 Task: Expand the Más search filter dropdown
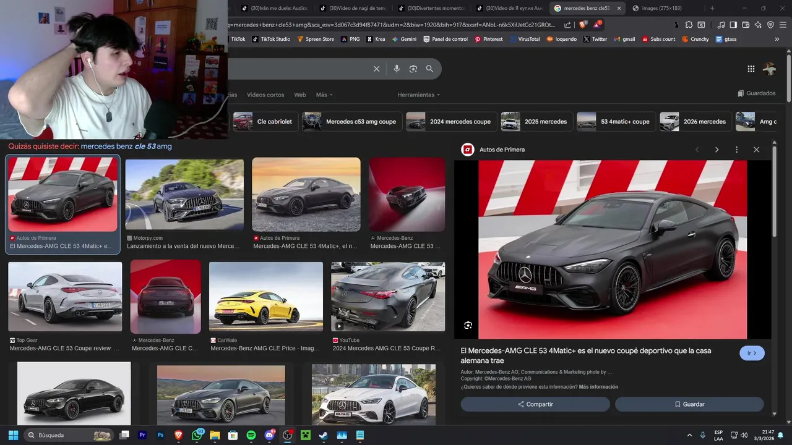tap(324, 95)
